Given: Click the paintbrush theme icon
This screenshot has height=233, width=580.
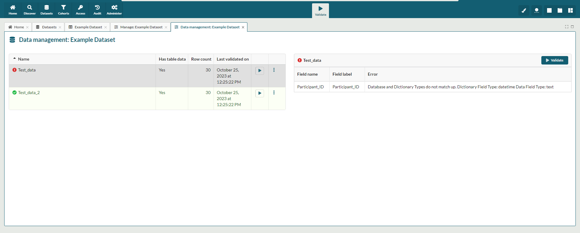Looking at the screenshot, I should [524, 11].
